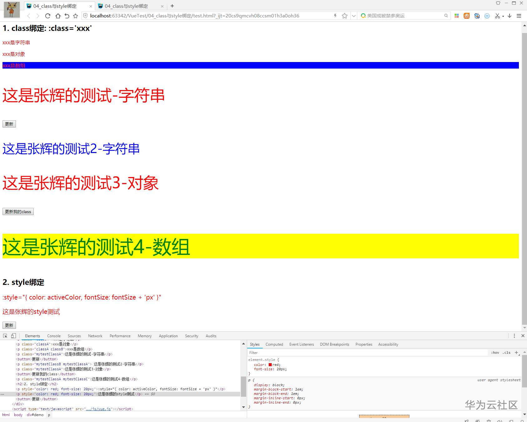Screen dimensions: 527x422
Task: Open the Event Listeners tab
Action: (301, 344)
